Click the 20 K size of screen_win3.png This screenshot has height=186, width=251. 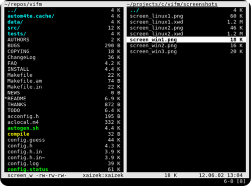tap(236, 52)
